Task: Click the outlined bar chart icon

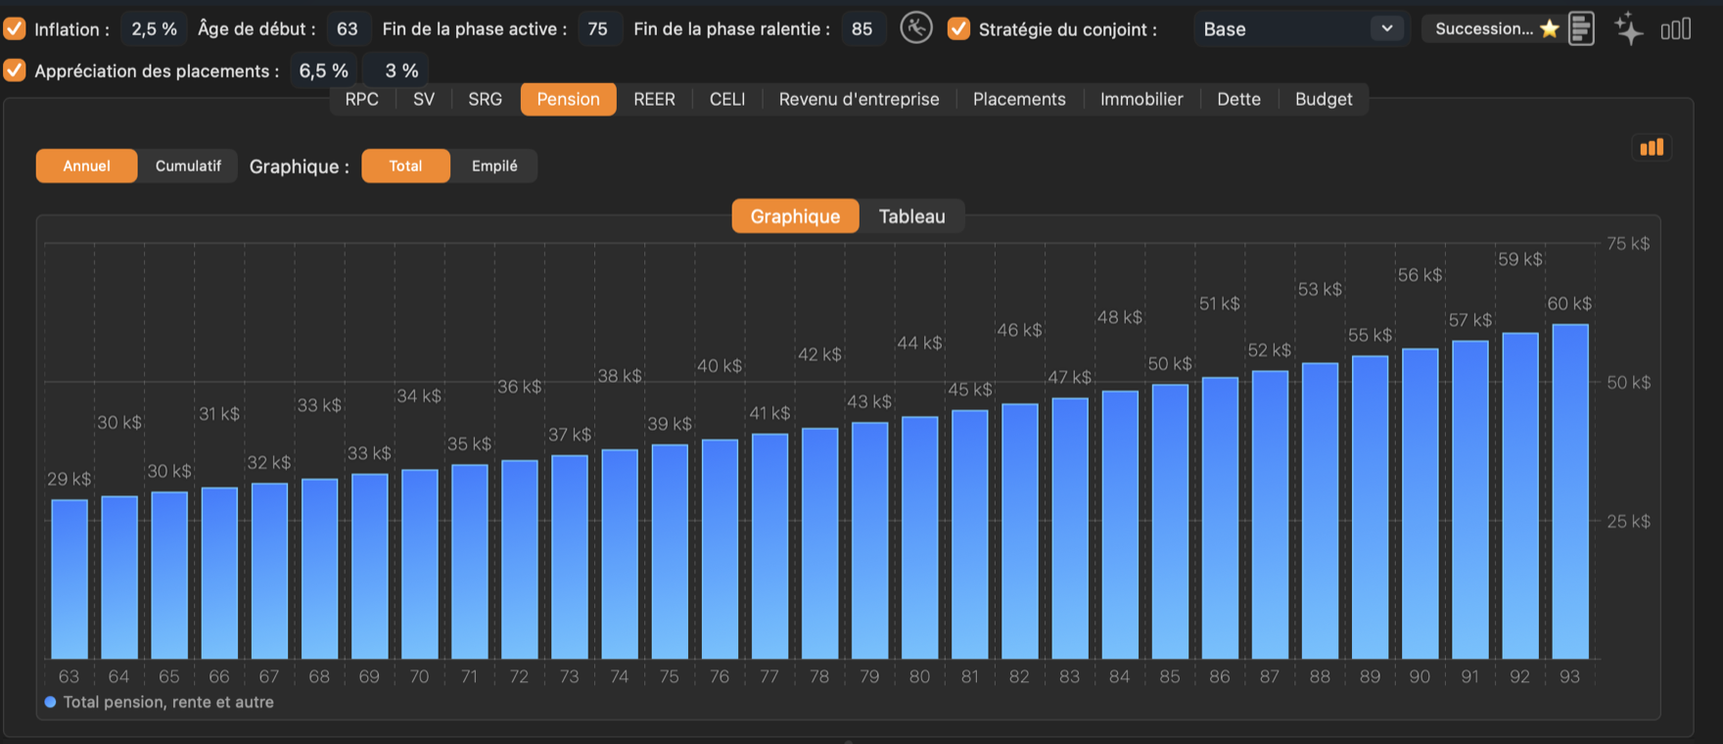Action: (1676, 29)
